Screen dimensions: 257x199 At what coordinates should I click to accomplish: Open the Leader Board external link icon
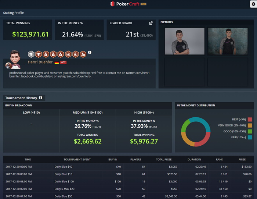(151, 23)
